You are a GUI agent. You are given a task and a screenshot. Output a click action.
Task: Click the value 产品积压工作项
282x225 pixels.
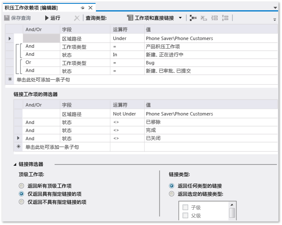[211, 46]
